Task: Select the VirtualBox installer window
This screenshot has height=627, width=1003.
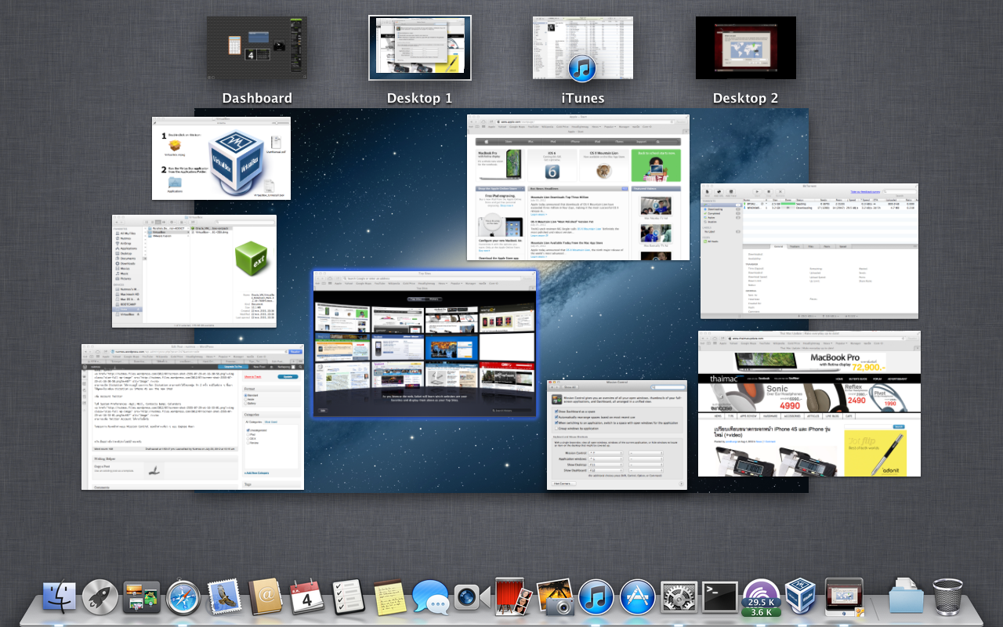Action: pos(221,158)
